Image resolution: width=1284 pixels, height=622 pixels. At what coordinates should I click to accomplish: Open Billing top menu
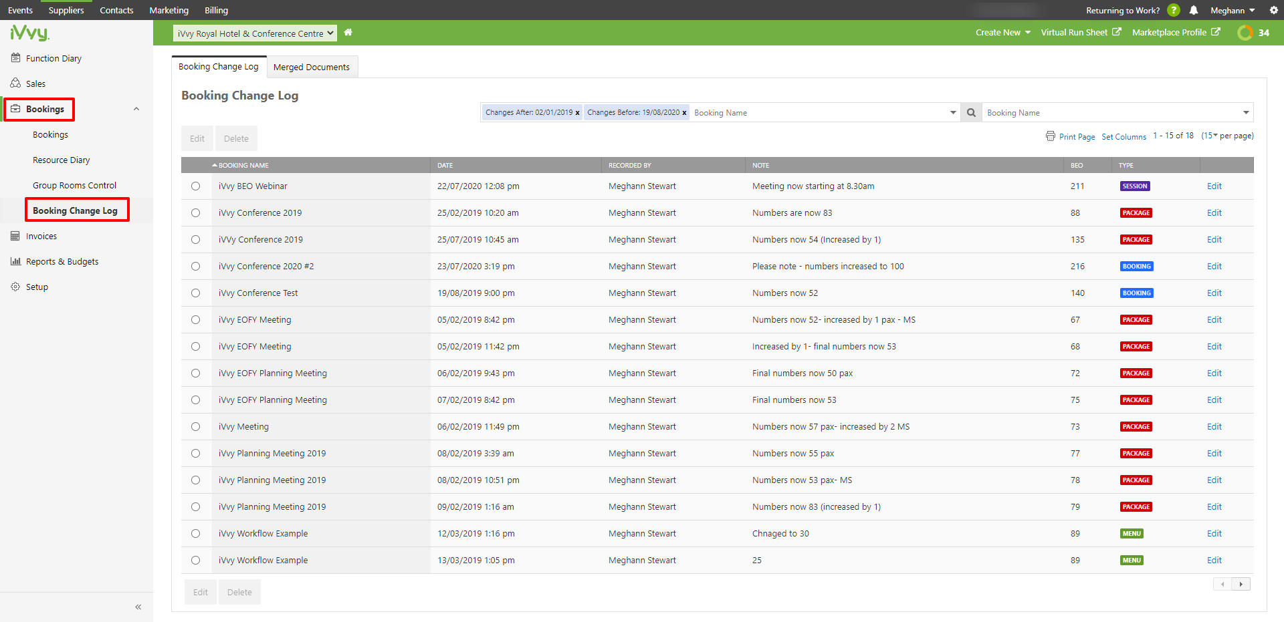pos(216,10)
